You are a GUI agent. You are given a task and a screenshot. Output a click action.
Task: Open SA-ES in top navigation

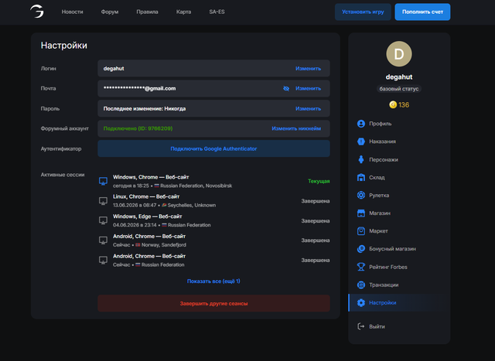coord(217,12)
